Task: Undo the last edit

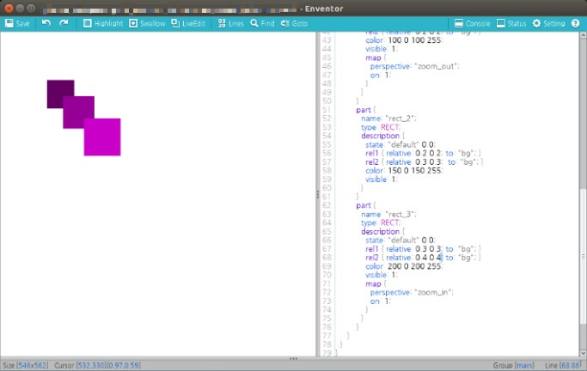Action: 46,23
